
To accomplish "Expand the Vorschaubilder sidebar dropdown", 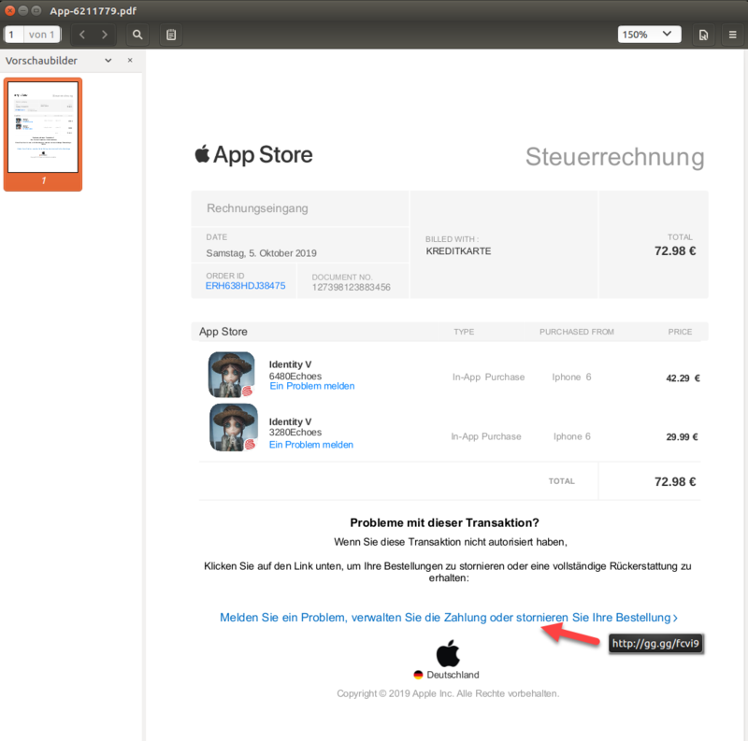I will [108, 61].
